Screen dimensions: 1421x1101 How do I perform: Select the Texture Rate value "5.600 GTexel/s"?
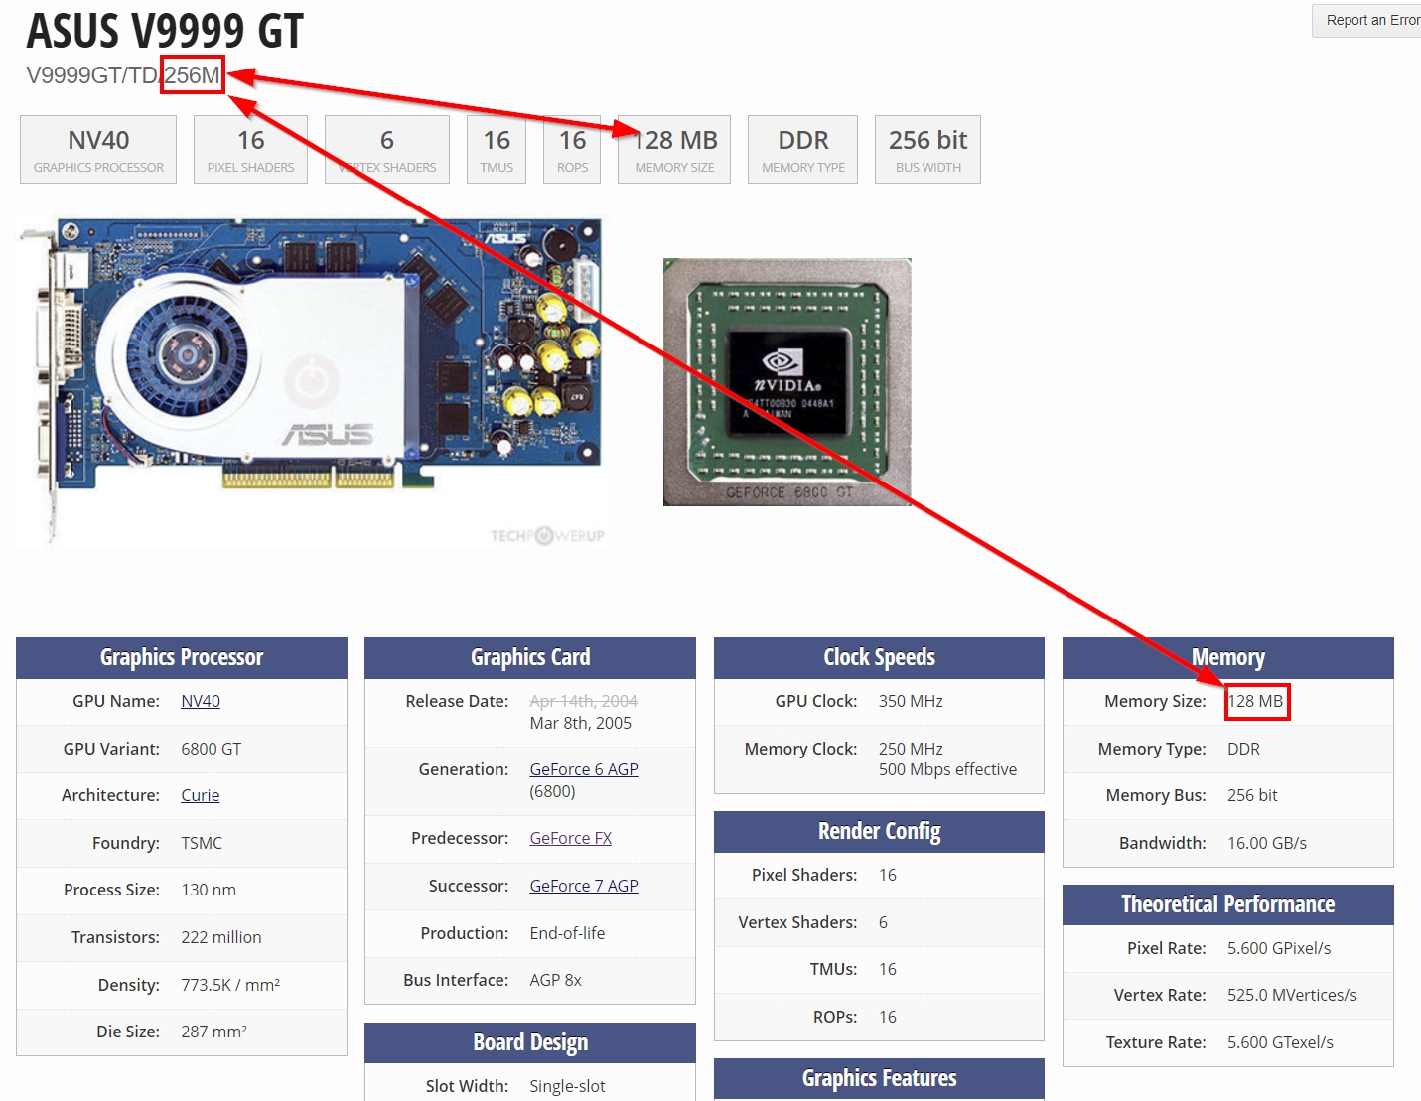coord(1280,1042)
